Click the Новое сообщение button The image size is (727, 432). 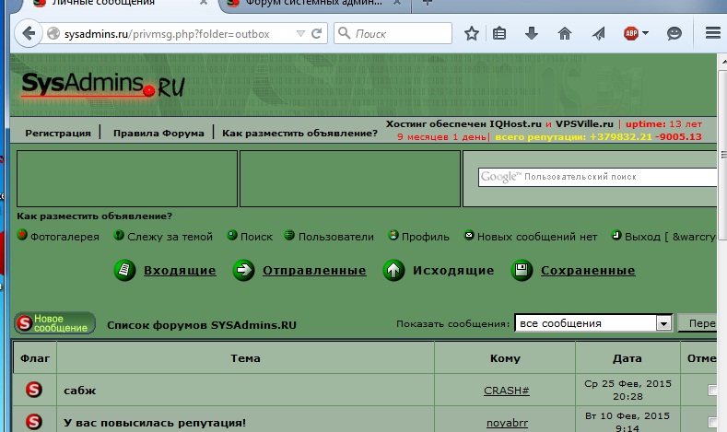pos(54,323)
